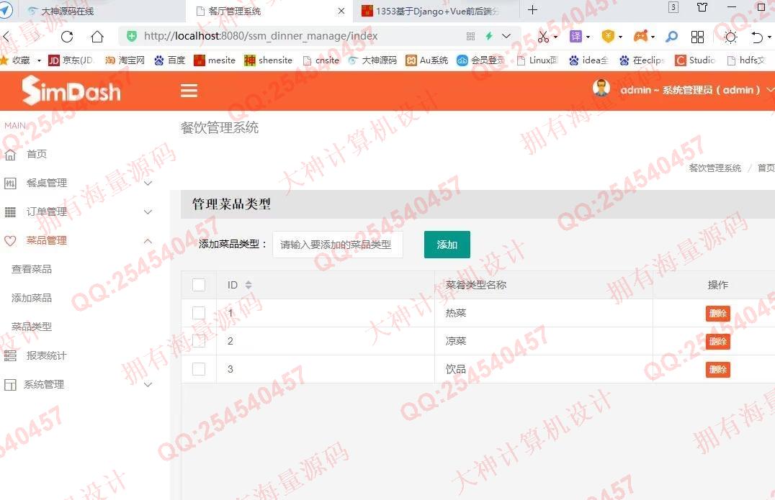Image resolution: width=775 pixels, height=500 pixels.
Task: Click the 餐桌管理 sidebar icon
Action: click(x=10, y=183)
